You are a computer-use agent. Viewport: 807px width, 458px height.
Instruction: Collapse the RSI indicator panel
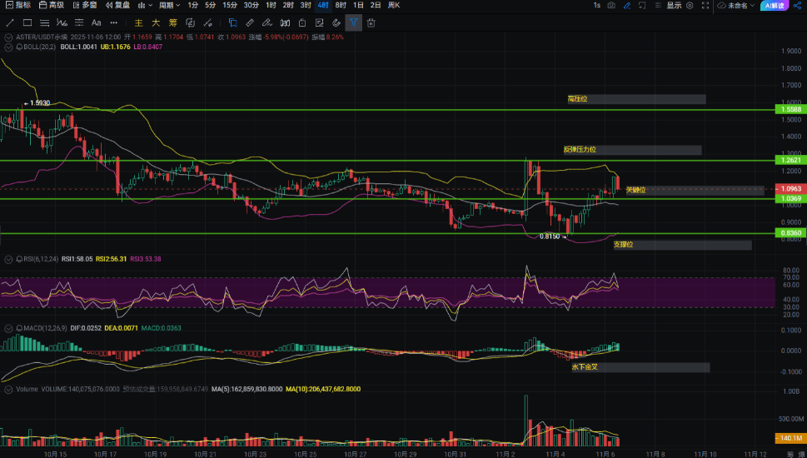pyautogui.click(x=8, y=259)
